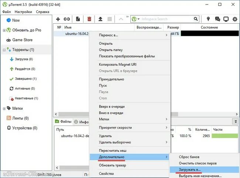The image size is (240, 178).
Task: Open the Game Store sidebar item
Action: [x=23, y=40]
